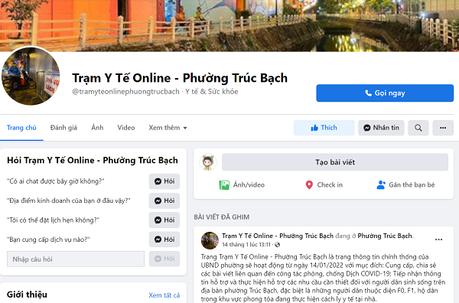Viewport: 459px width, 303px height.
Task: Open Xem tất cả link in Giới thiệu
Action: [164, 295]
